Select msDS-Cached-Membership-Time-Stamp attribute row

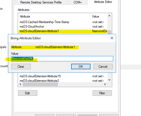point(63,22)
